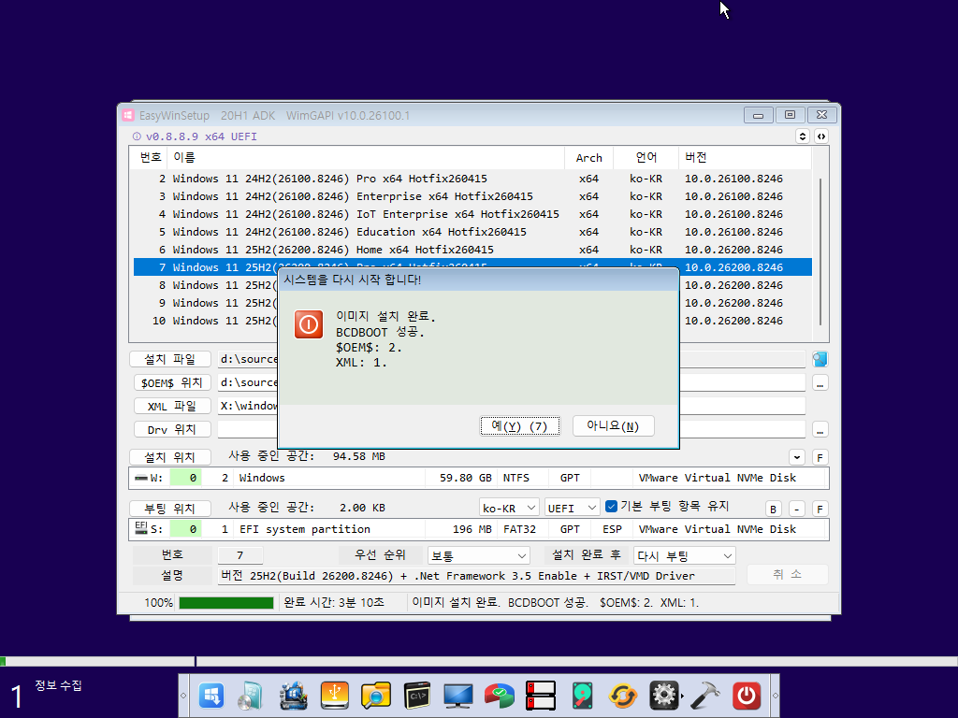This screenshot has height=718, width=958.
Task: Click the XML 파일 button
Action: 172,406
